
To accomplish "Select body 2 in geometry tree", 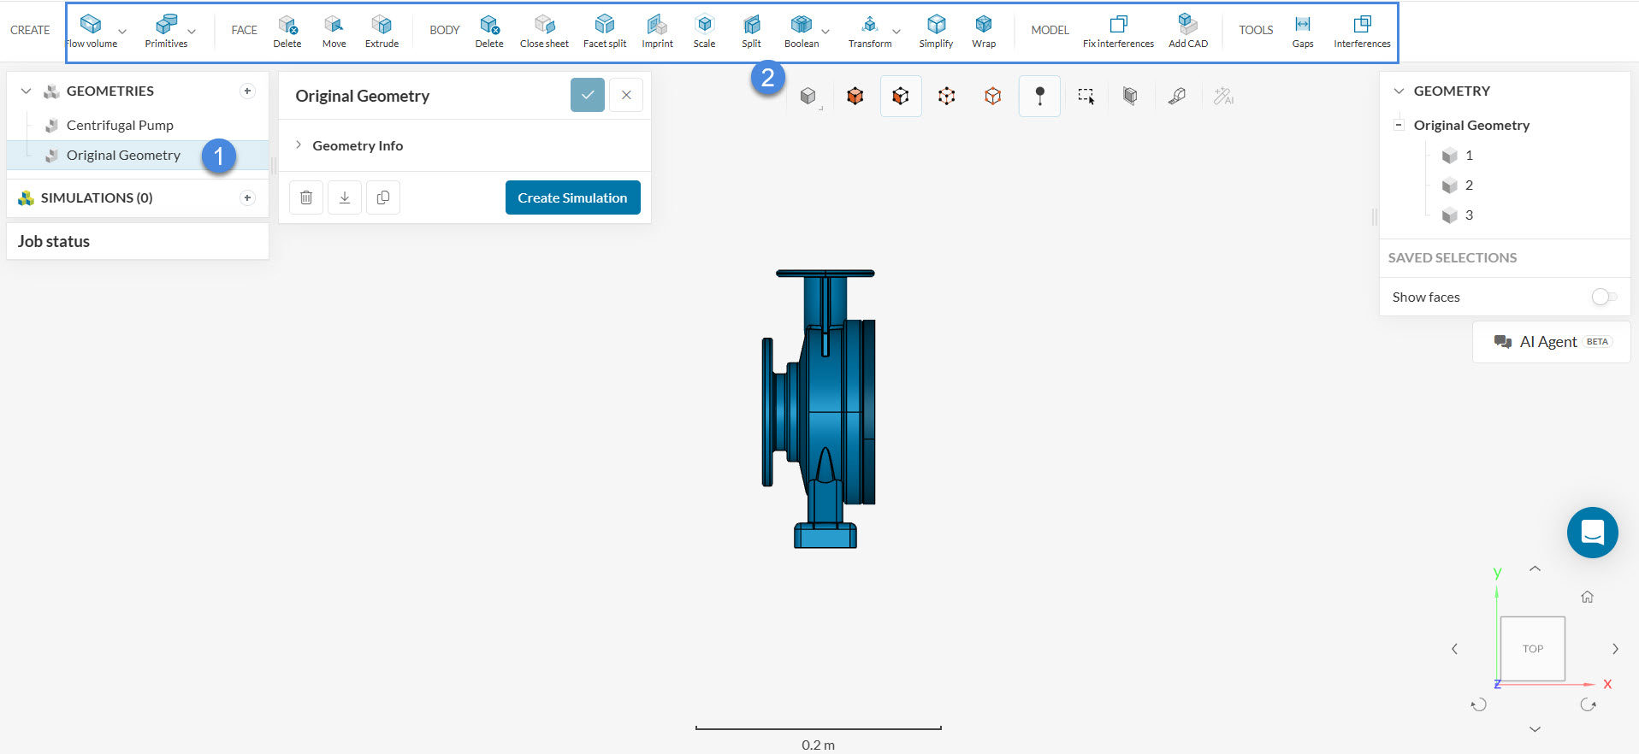I will click(x=1469, y=186).
